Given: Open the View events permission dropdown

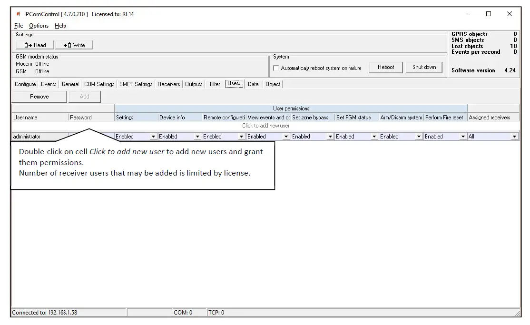Looking at the screenshot, I should point(286,137).
